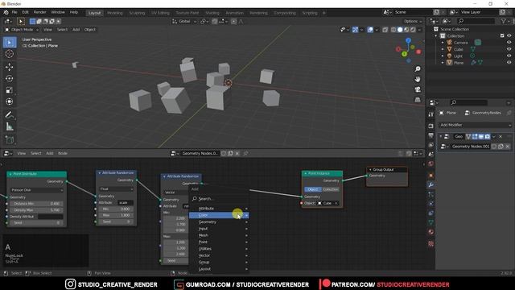
Task: Enable material preview shading
Action: coord(406,30)
